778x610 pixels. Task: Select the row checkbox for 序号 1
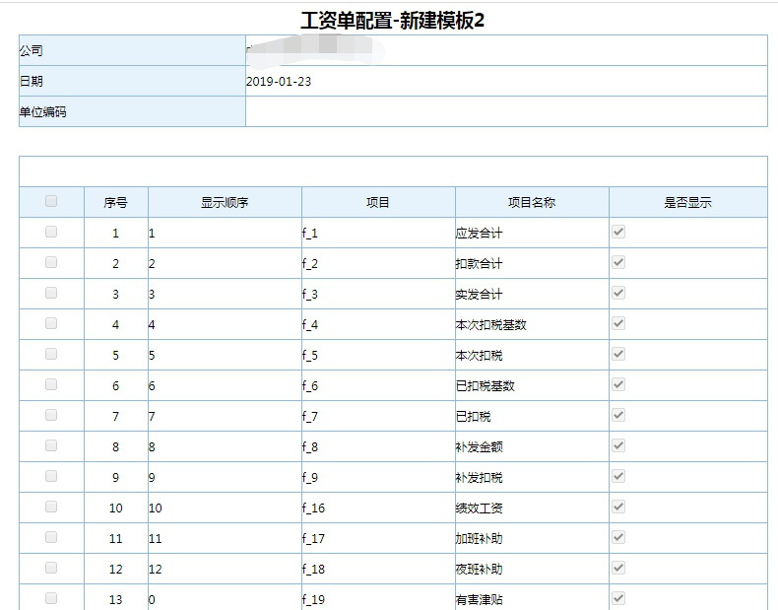coord(51,232)
